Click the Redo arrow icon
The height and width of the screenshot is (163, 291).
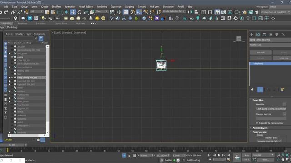coord(6,12)
